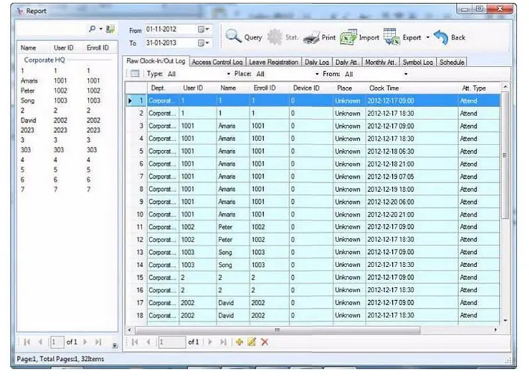
Task: Open the To date calendar picker
Action: pyautogui.click(x=203, y=43)
